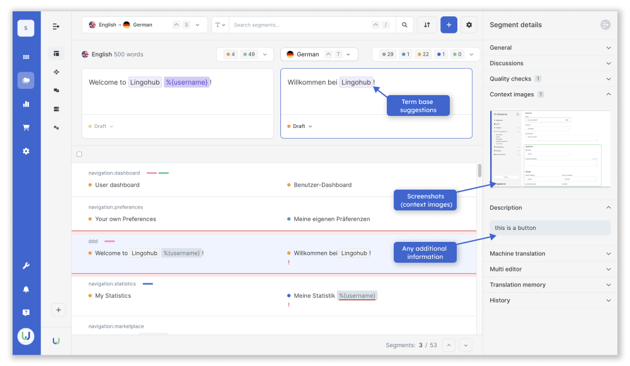Viewport: 630px width, 366px height.
Task: Open the projects folder icon in sidebar
Action: pyautogui.click(x=26, y=81)
